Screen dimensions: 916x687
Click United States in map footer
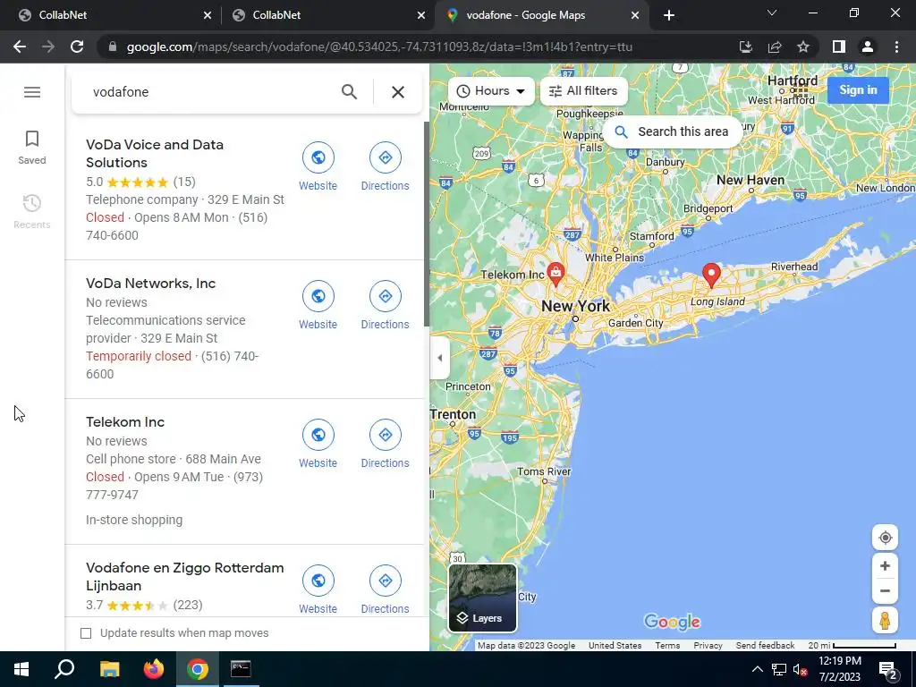point(615,646)
